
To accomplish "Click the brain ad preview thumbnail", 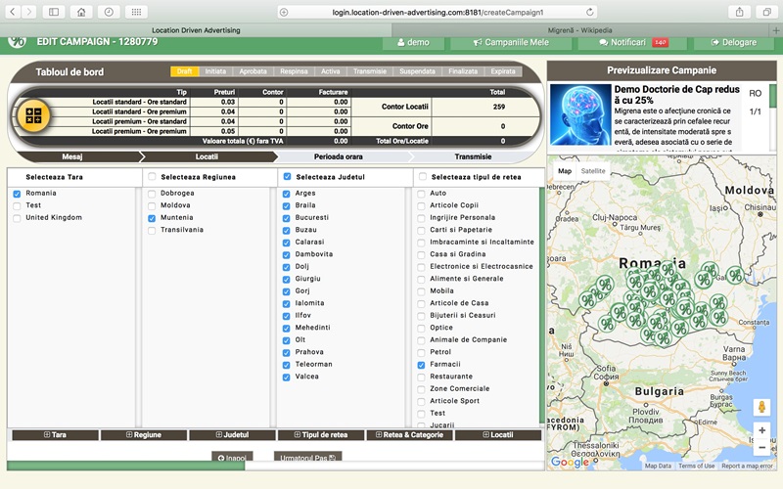I will click(580, 114).
